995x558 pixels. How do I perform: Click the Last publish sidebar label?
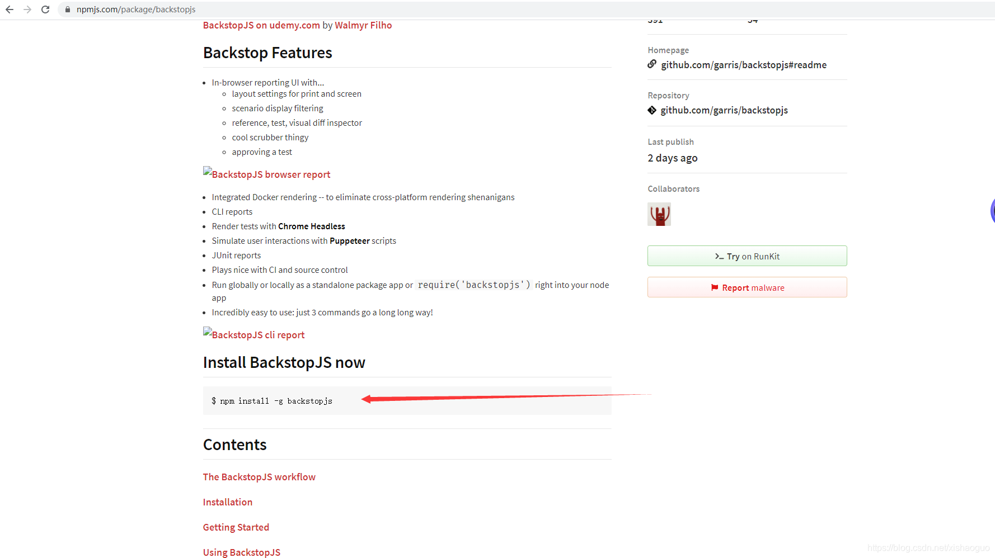tap(670, 142)
